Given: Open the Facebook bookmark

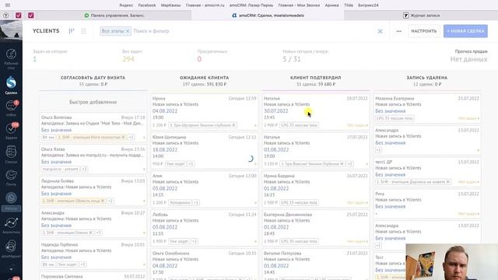Looking at the screenshot, I should pyautogui.click(x=147, y=5).
